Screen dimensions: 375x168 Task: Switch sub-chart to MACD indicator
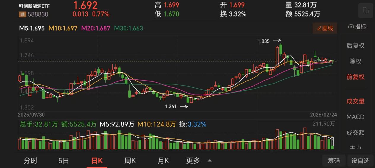pyautogui.click(x=355, y=117)
